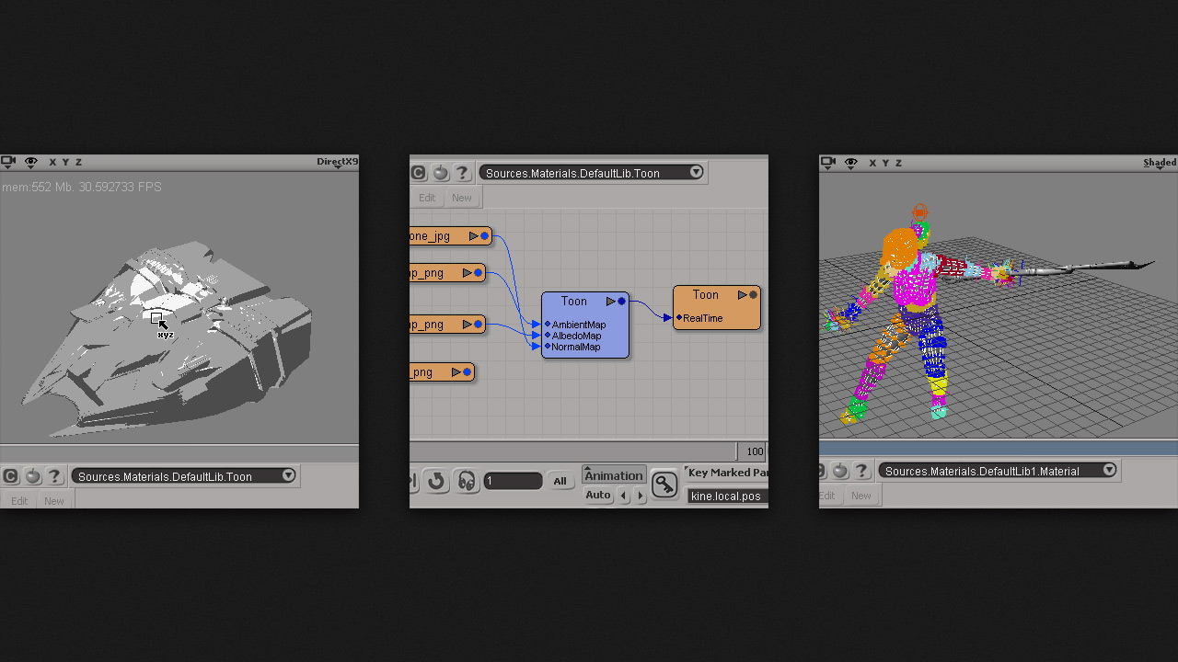Click the C icon in left panel
Screen dimensions: 1178x662
(10, 476)
